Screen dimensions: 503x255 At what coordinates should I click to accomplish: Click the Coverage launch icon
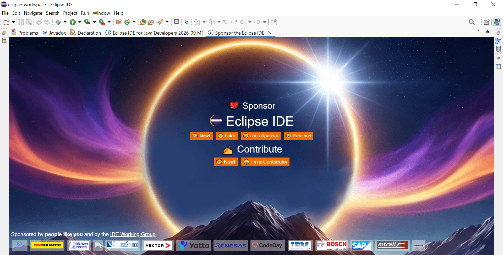tap(87, 22)
